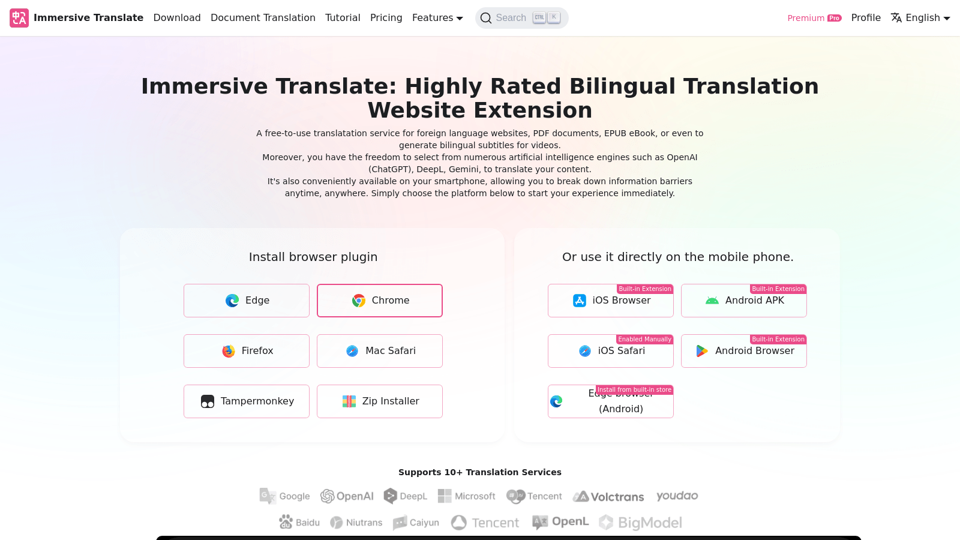Click the Android APK robot icon
This screenshot has height=540, width=960.
point(712,301)
